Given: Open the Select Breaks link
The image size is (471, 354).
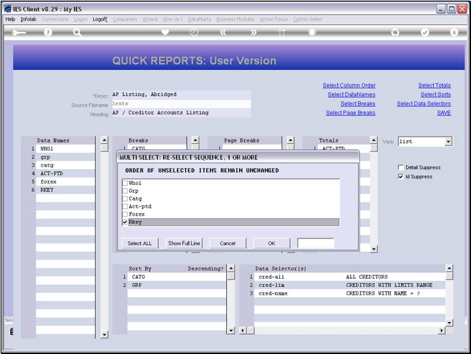Looking at the screenshot, I should pyautogui.click(x=358, y=104).
